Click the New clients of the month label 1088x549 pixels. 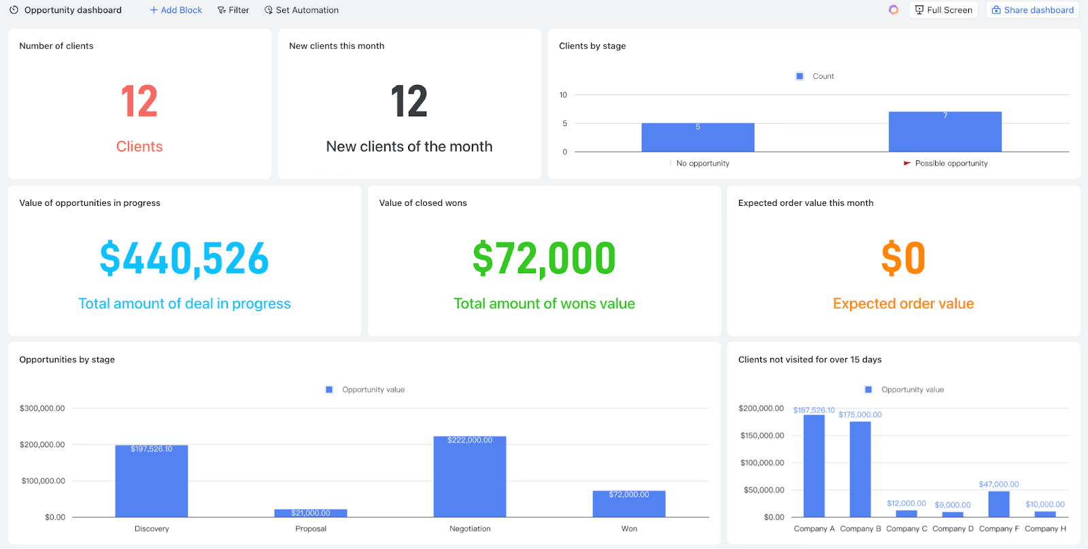click(x=409, y=147)
